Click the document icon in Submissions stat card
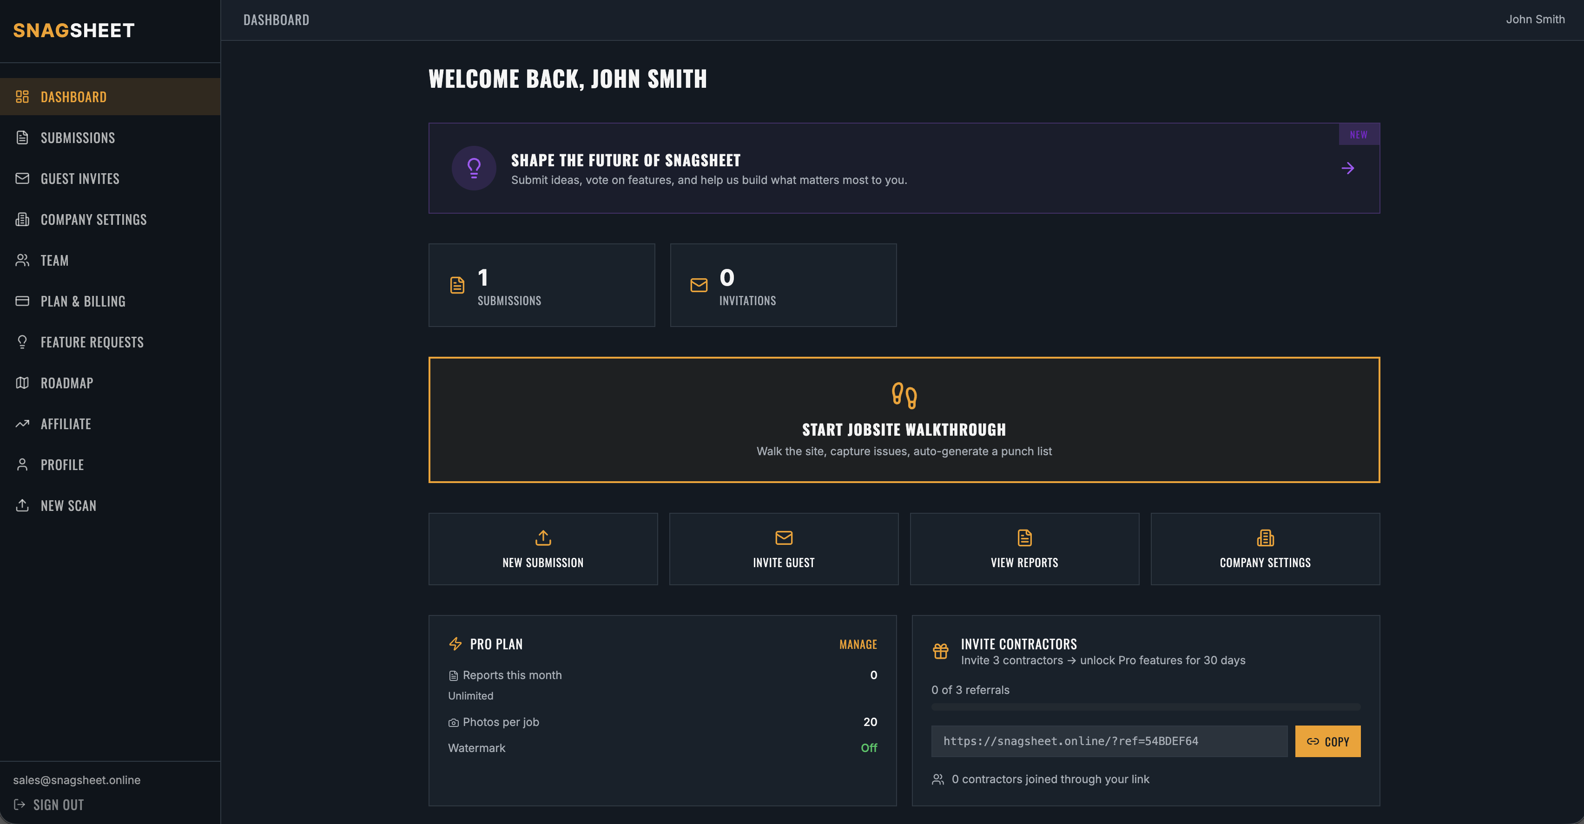The width and height of the screenshot is (1584, 824). 457,285
